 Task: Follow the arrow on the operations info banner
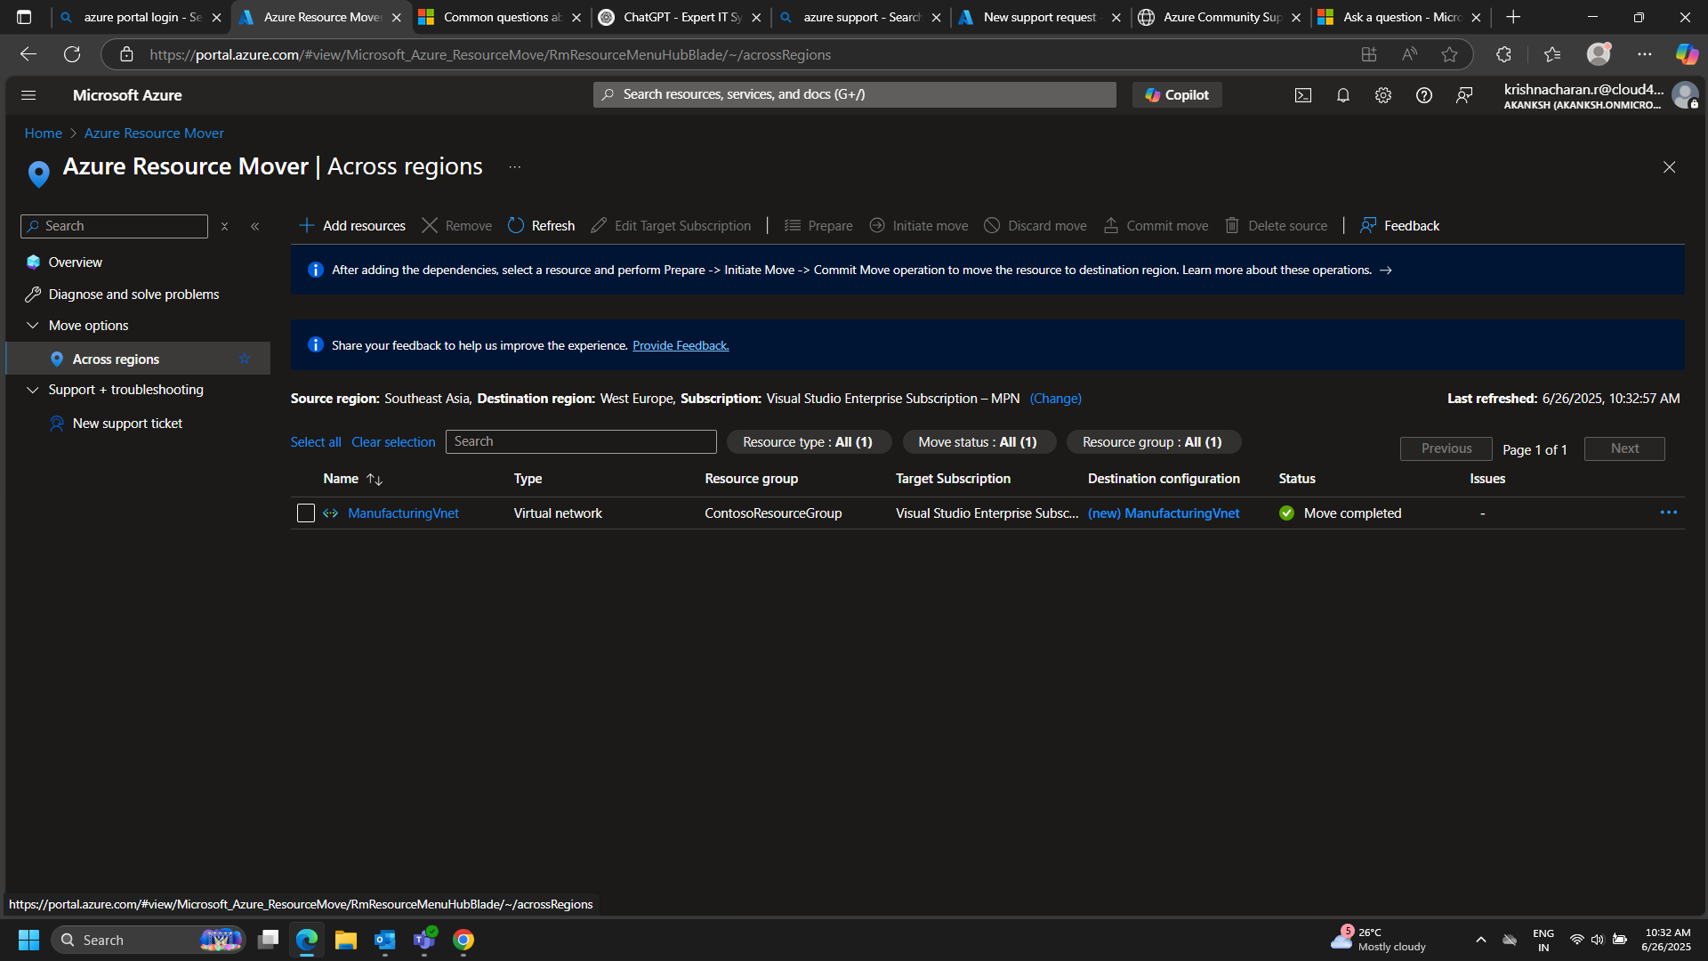coord(1386,271)
